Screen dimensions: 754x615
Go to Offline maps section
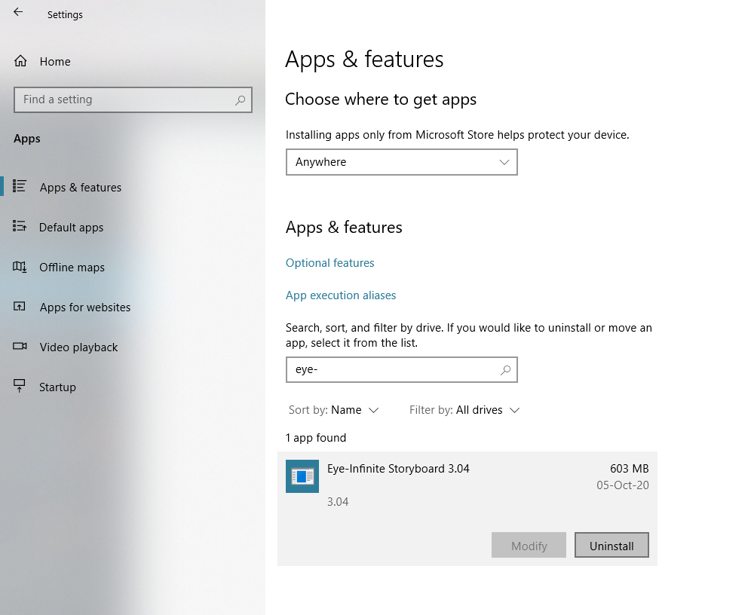click(x=72, y=268)
